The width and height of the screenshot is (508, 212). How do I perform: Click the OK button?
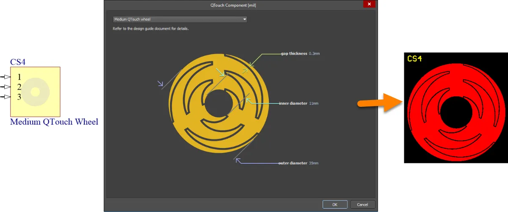pos(335,204)
